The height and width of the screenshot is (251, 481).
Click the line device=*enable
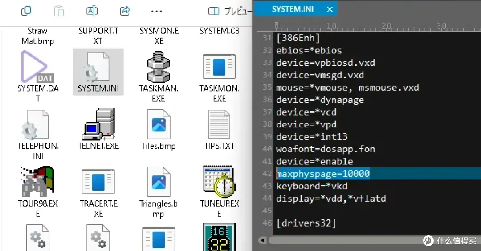tap(314, 161)
